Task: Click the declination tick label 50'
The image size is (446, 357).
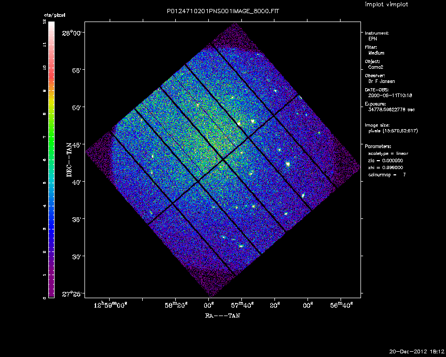Action: (77, 108)
